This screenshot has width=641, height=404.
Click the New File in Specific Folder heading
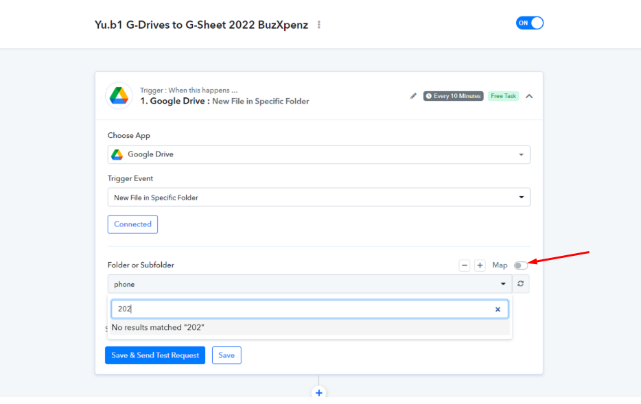[260, 102]
